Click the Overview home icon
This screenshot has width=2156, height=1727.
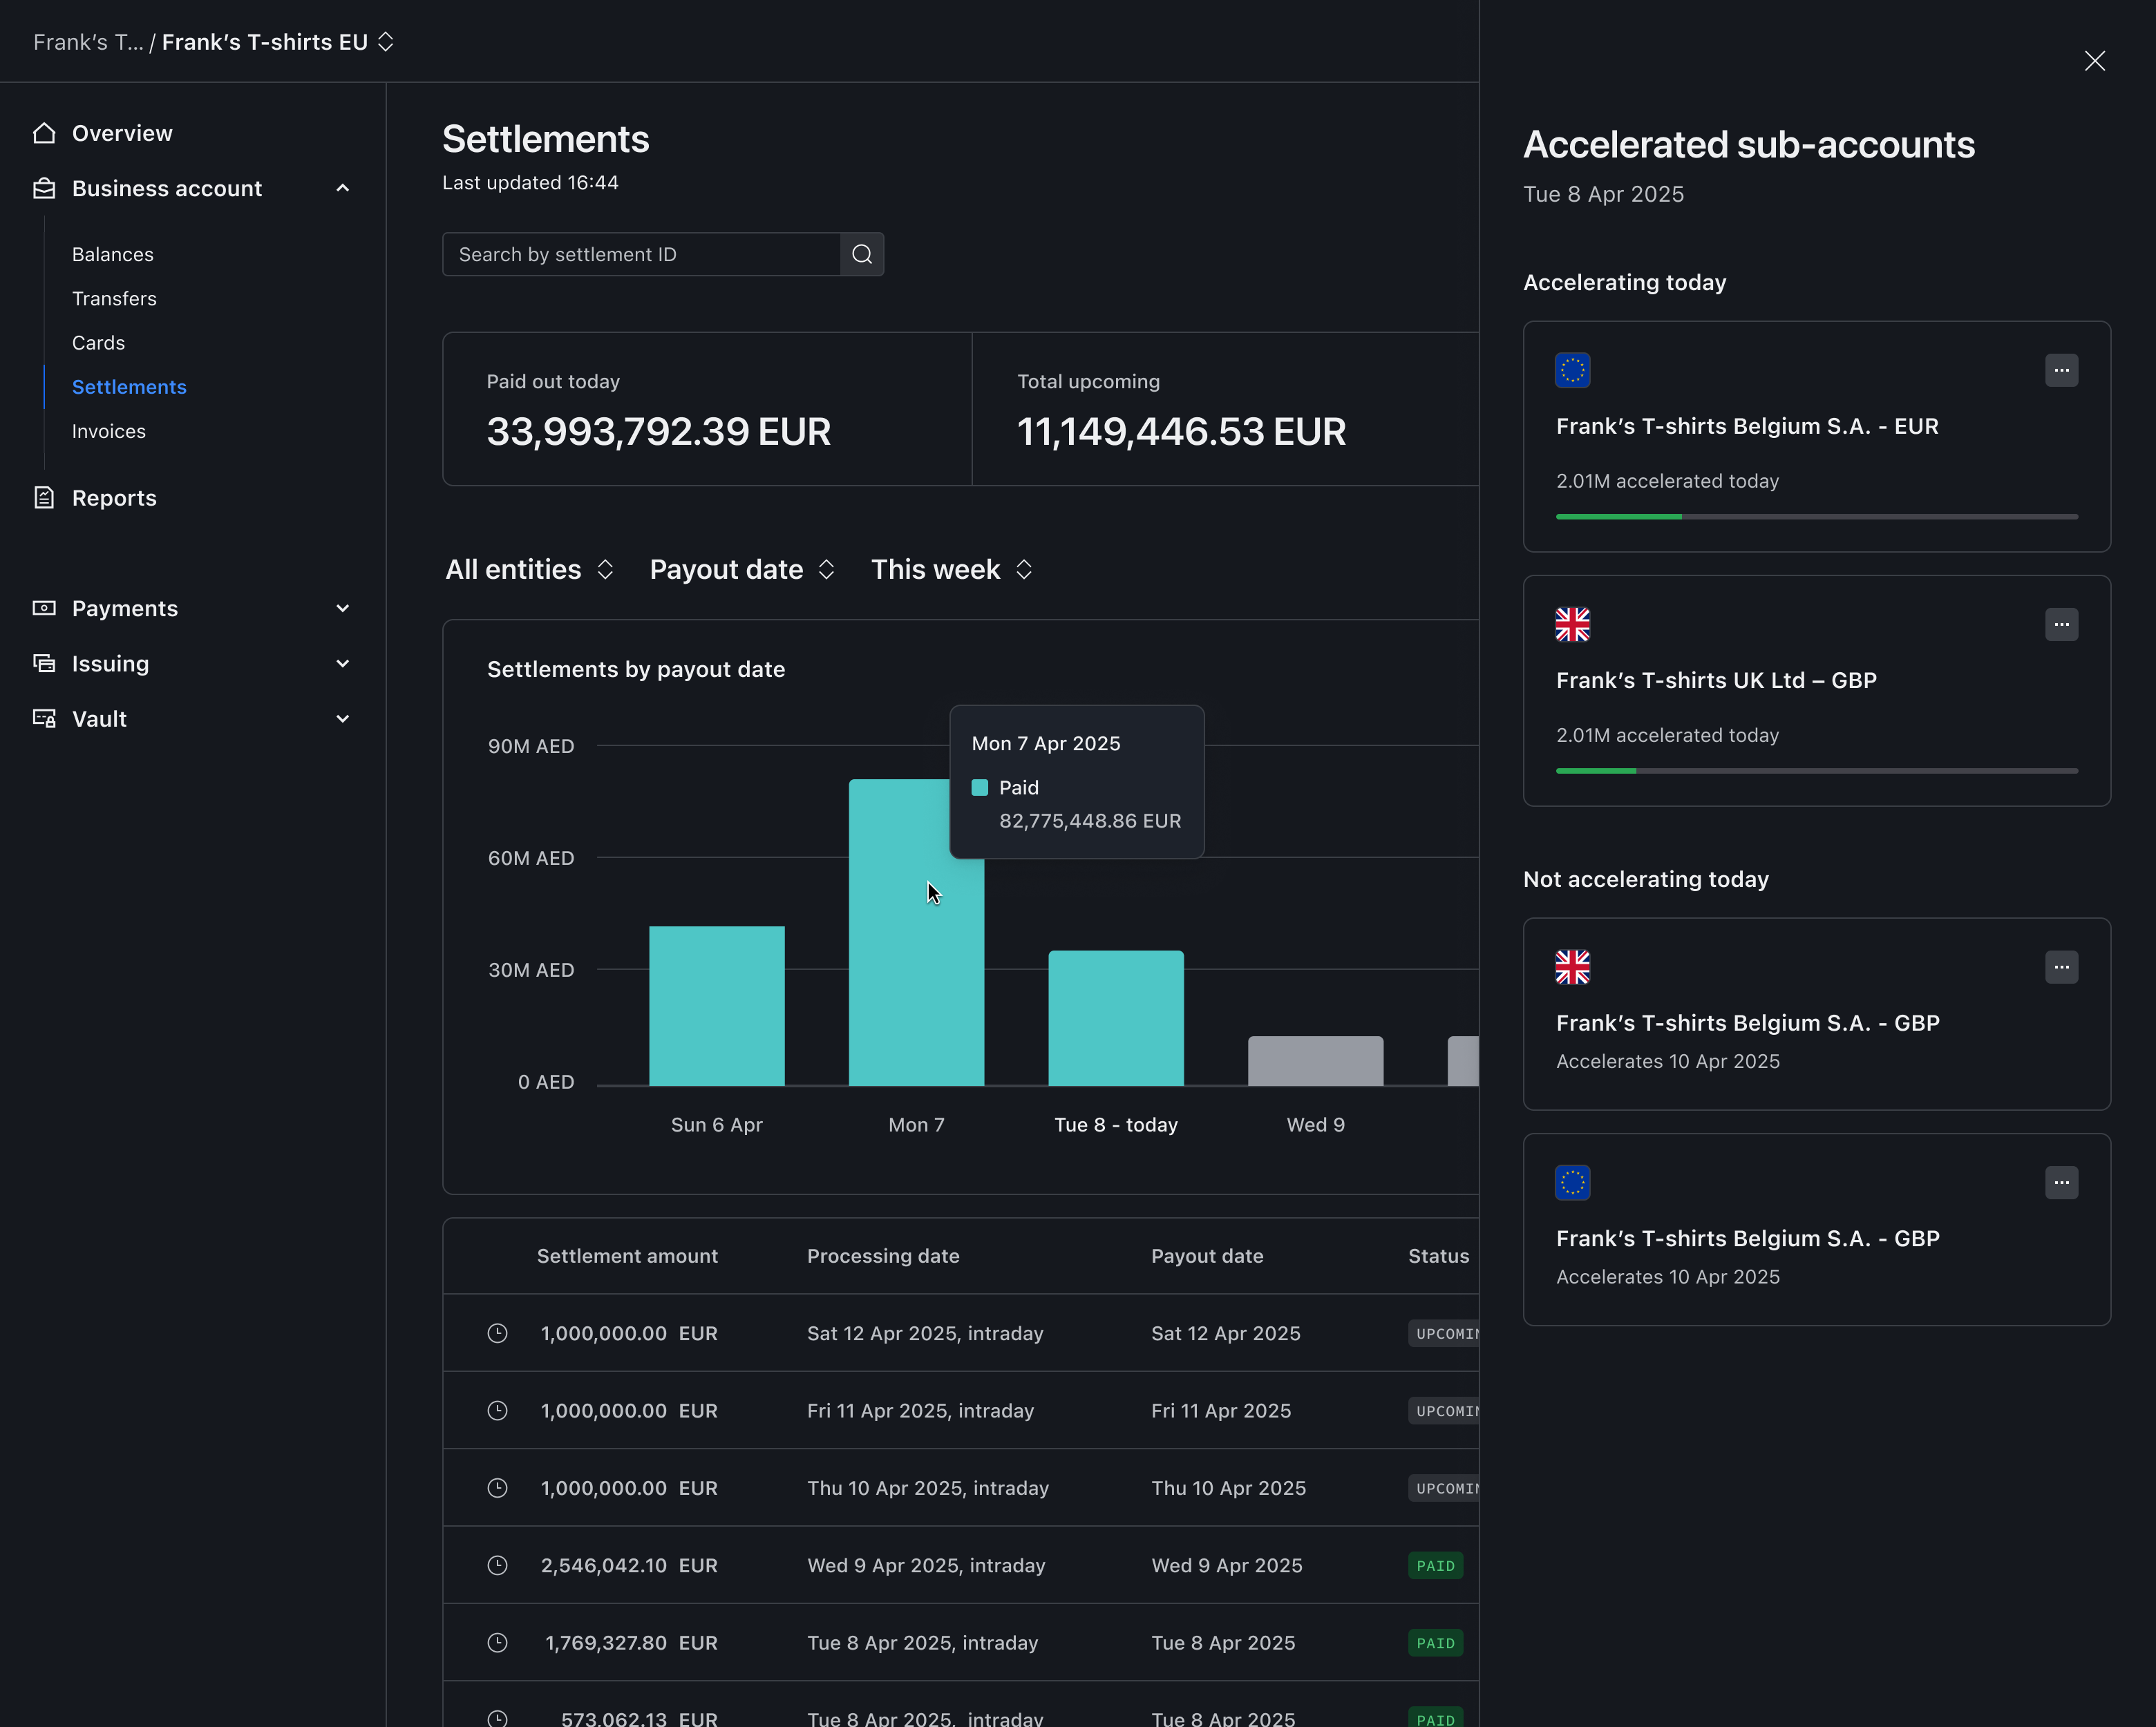[44, 133]
